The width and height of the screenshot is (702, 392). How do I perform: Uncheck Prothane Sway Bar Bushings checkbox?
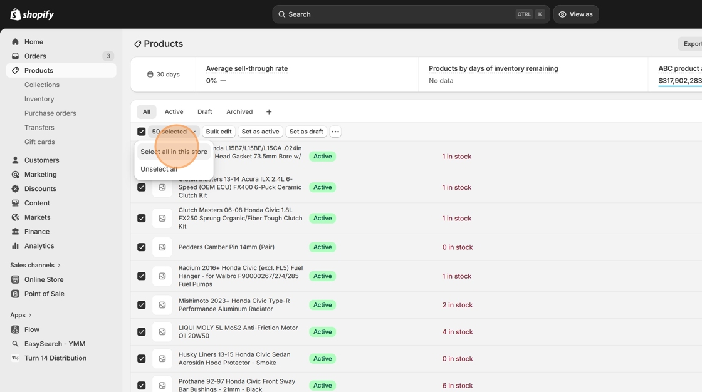click(142, 386)
